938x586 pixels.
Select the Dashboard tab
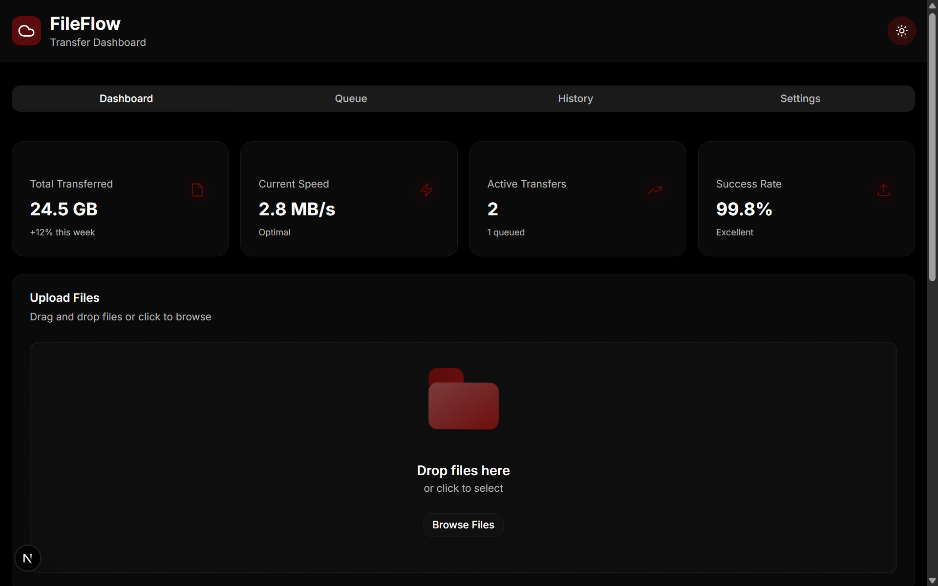126,99
